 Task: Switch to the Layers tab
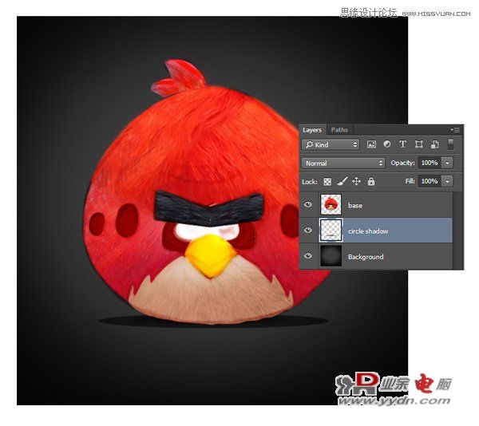pos(312,130)
